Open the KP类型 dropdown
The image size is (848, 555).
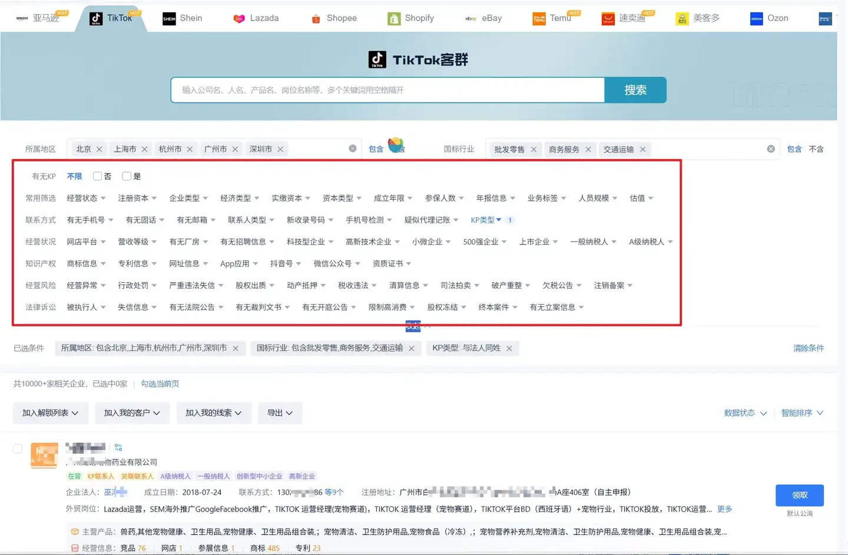(x=486, y=220)
